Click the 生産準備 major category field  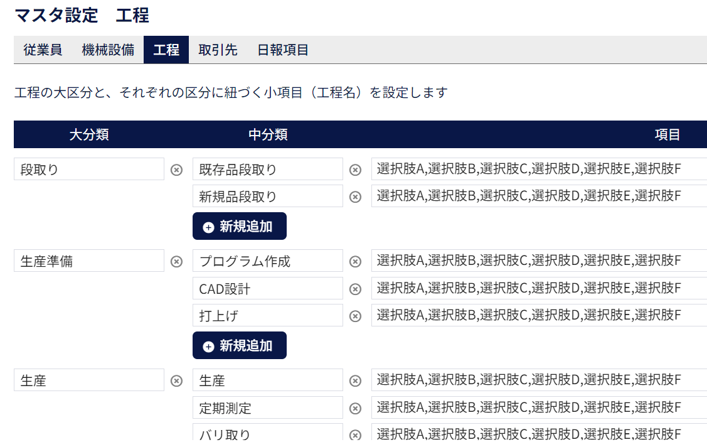(x=88, y=261)
